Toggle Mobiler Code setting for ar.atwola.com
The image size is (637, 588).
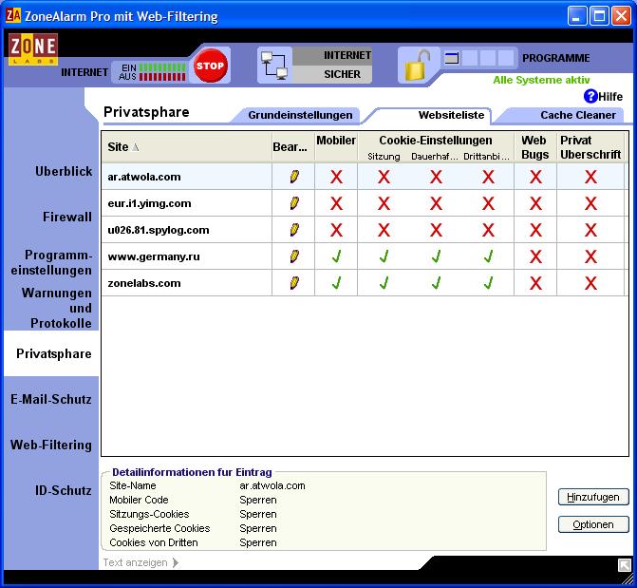336,177
